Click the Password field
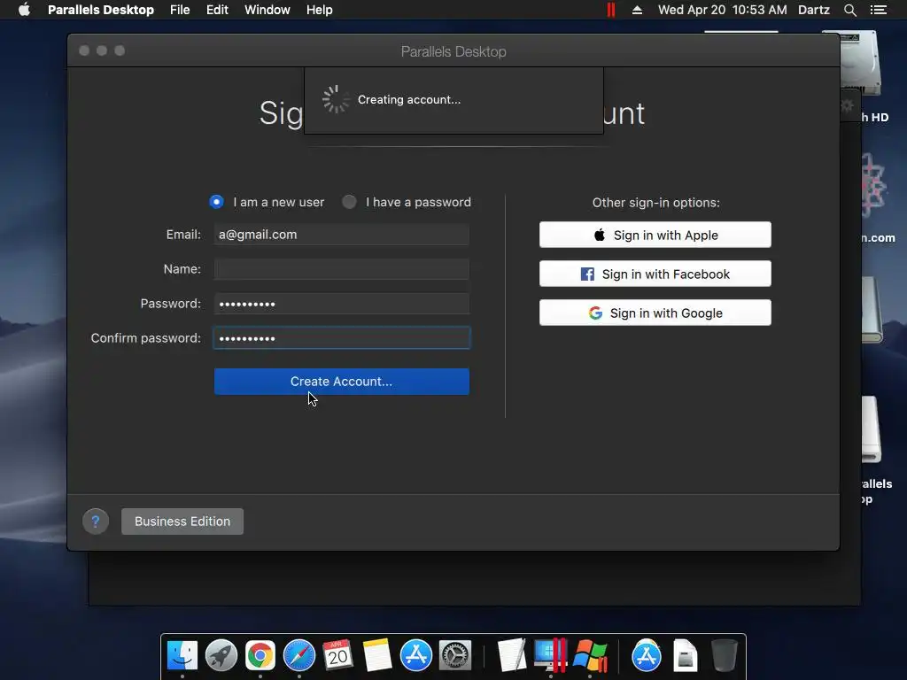The height and width of the screenshot is (680, 907). [342, 304]
